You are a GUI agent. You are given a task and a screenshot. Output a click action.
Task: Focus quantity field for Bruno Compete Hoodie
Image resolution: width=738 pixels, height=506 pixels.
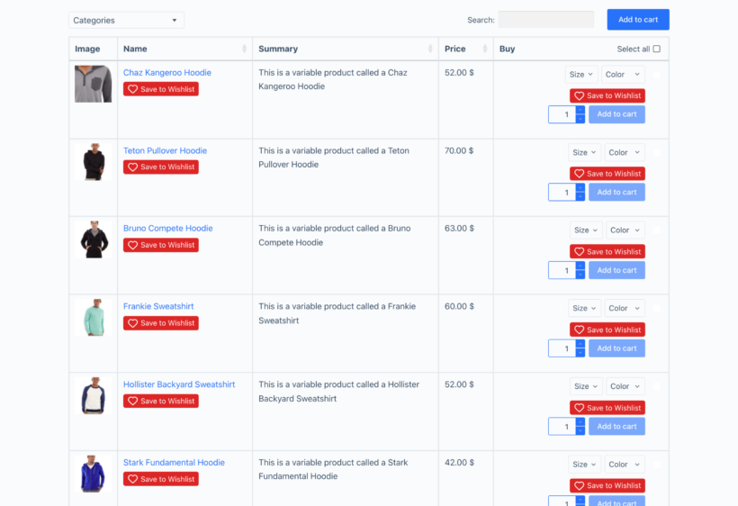coord(562,271)
